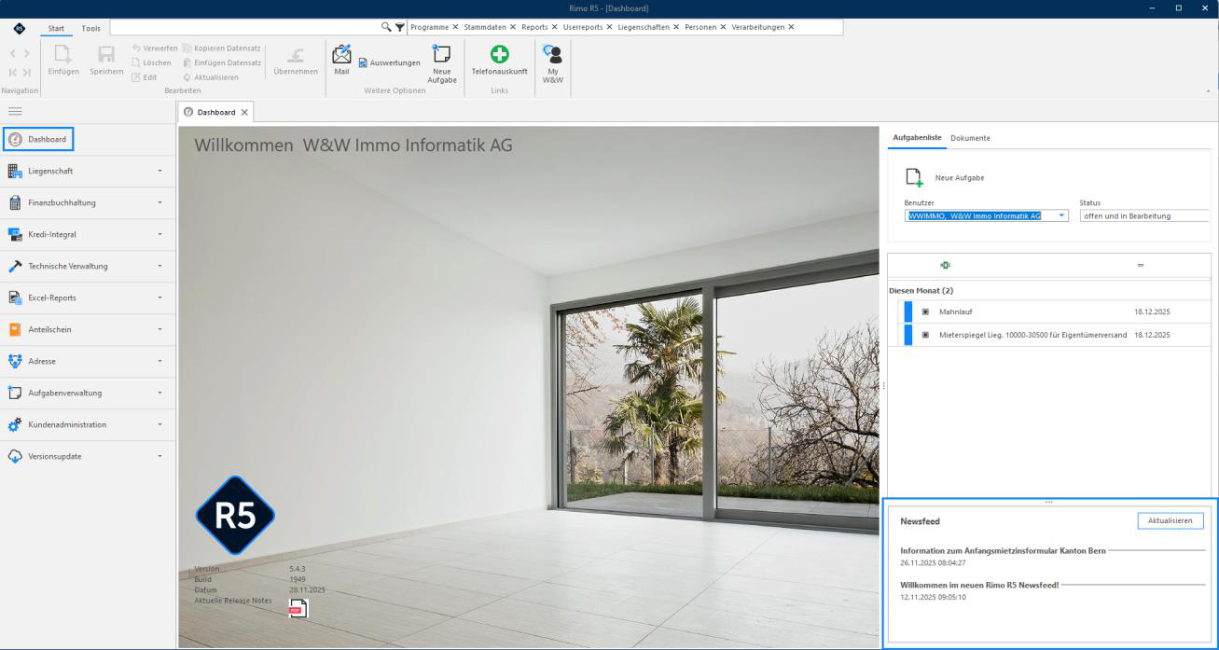This screenshot has width=1219, height=650.
Task: Click into the top search input field
Action: tap(244, 28)
